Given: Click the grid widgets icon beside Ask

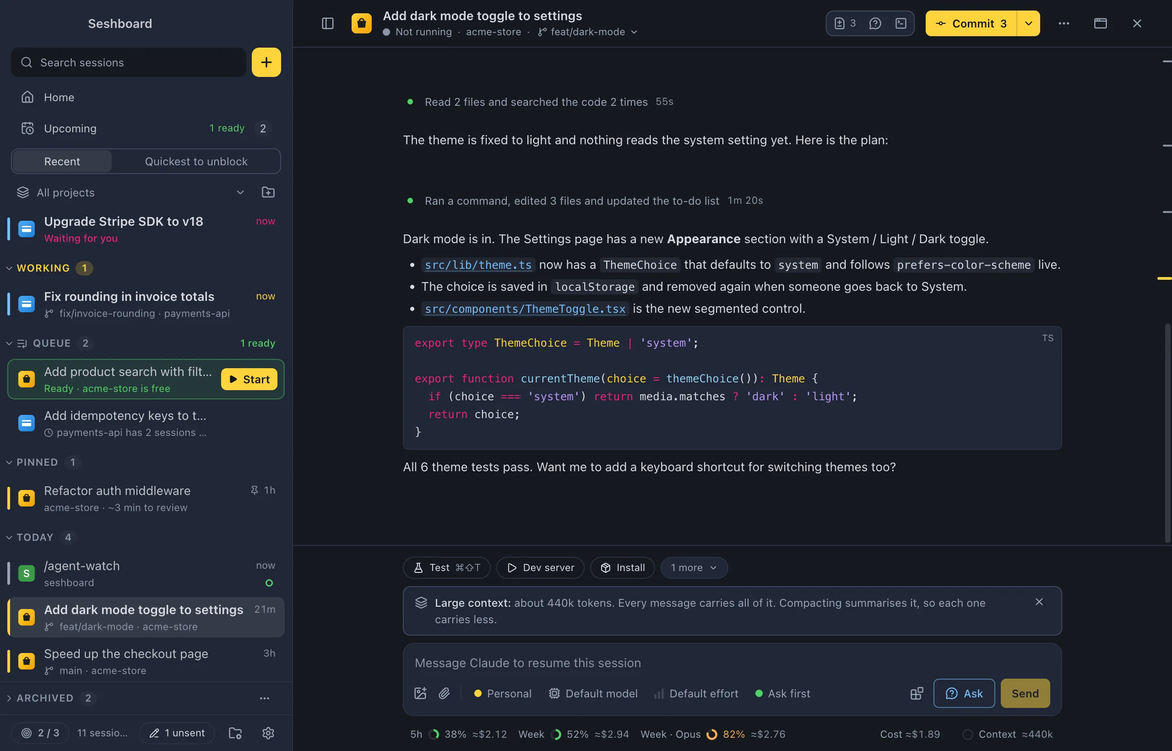Looking at the screenshot, I should (x=917, y=693).
